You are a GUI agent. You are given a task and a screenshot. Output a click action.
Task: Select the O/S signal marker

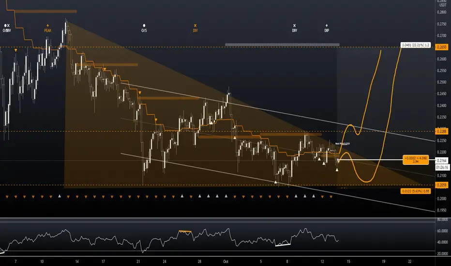coord(144,28)
